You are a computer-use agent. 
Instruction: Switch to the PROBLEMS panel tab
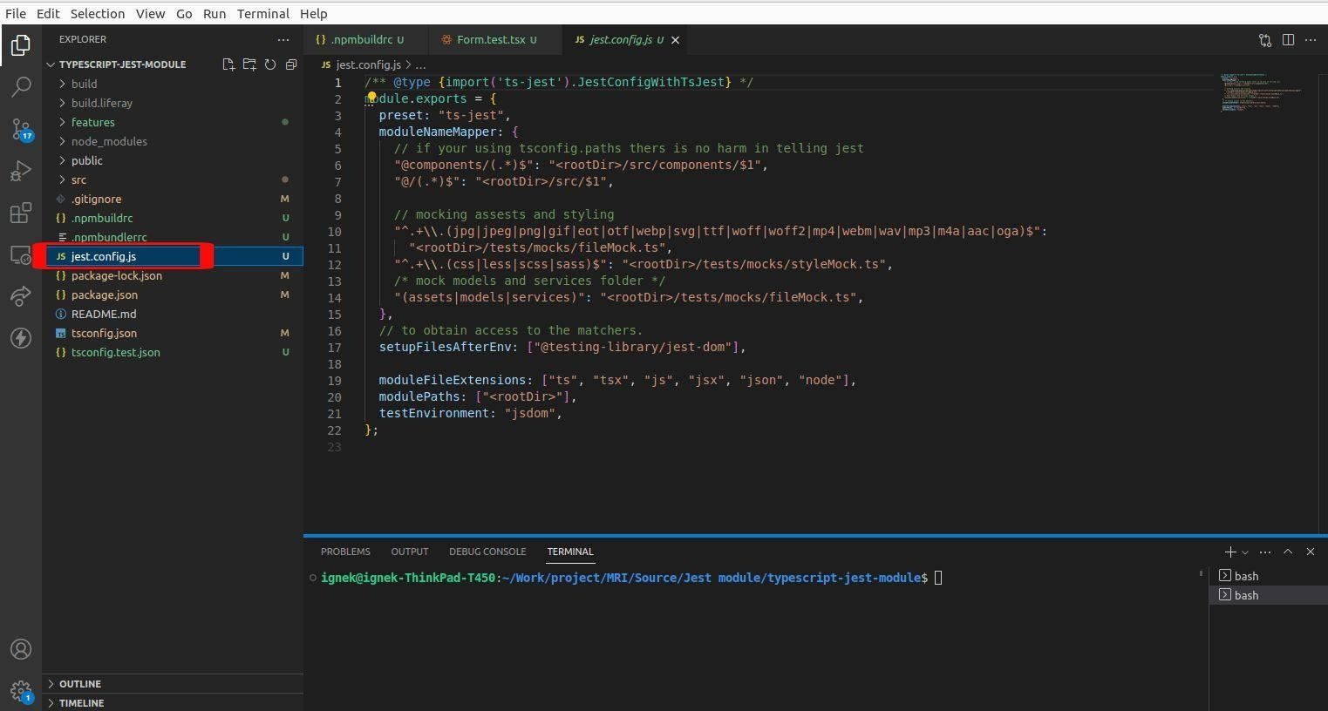pyautogui.click(x=345, y=552)
